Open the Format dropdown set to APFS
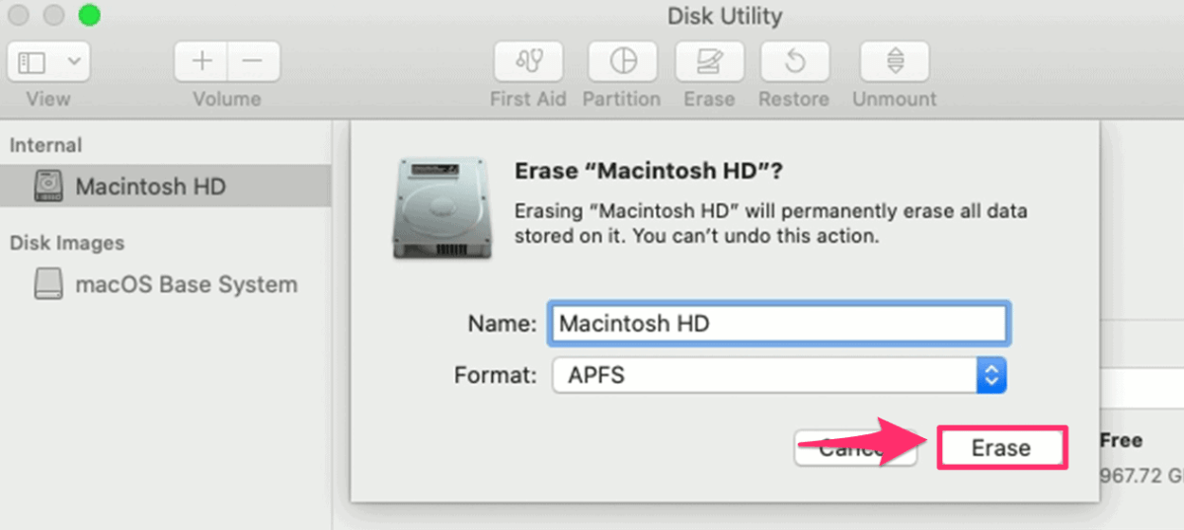This screenshot has width=1184, height=530. pos(779,375)
